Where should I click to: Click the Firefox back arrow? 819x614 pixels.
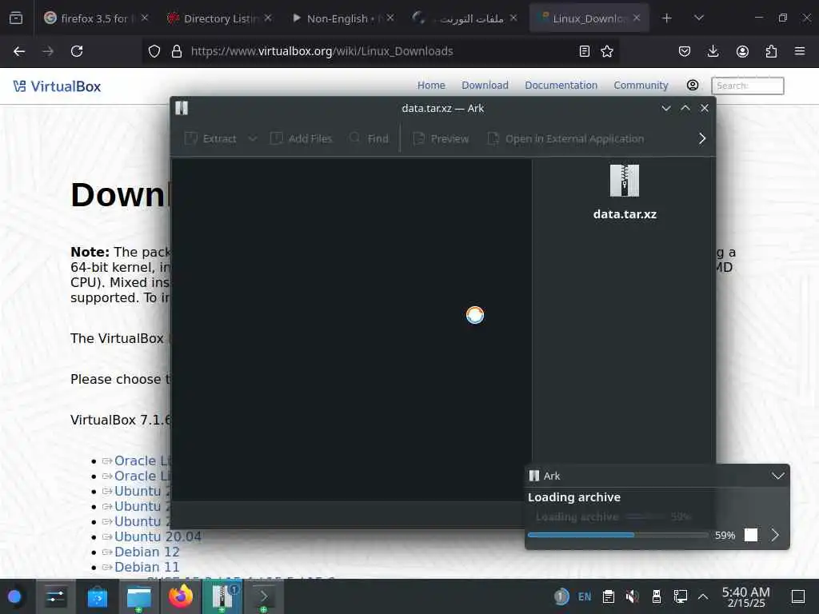click(19, 51)
